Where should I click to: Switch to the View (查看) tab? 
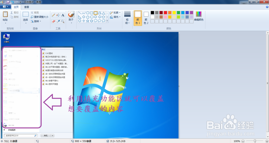27,7
